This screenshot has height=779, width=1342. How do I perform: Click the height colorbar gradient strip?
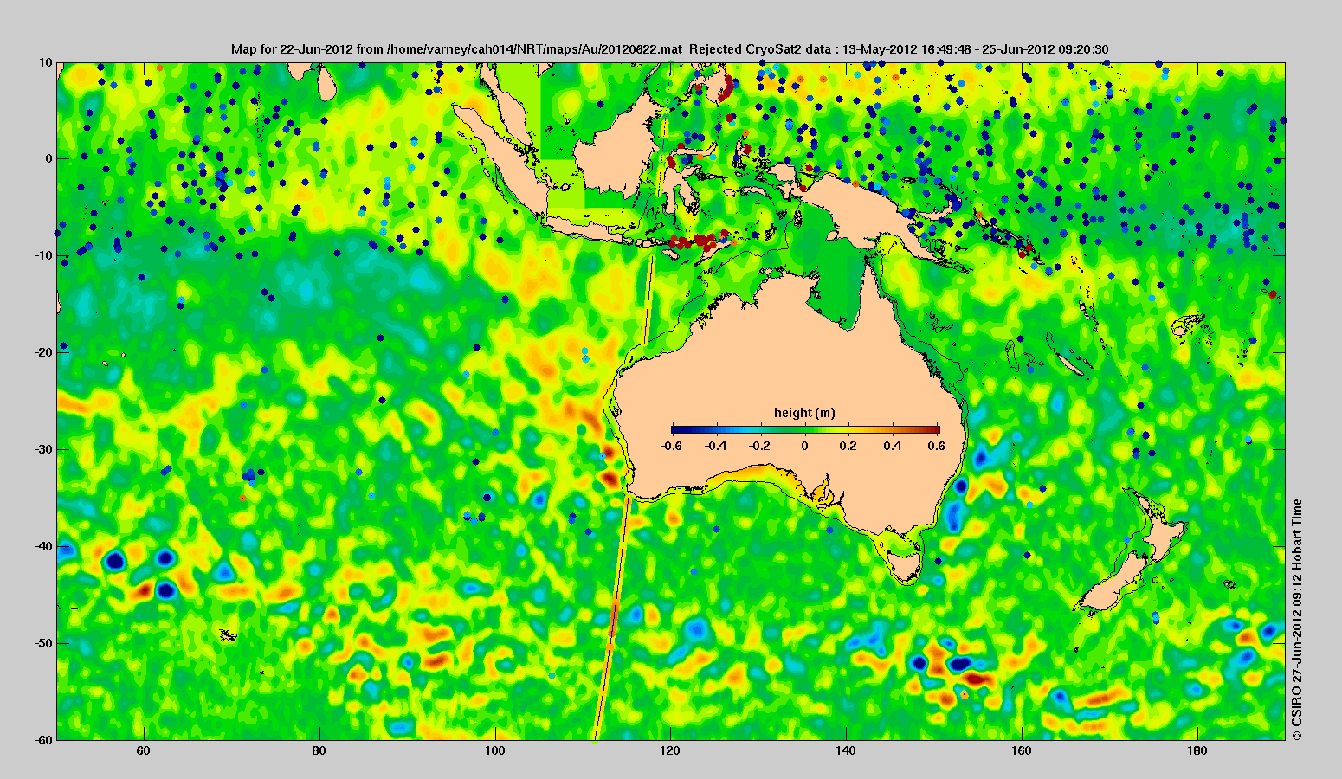pyautogui.click(x=805, y=429)
